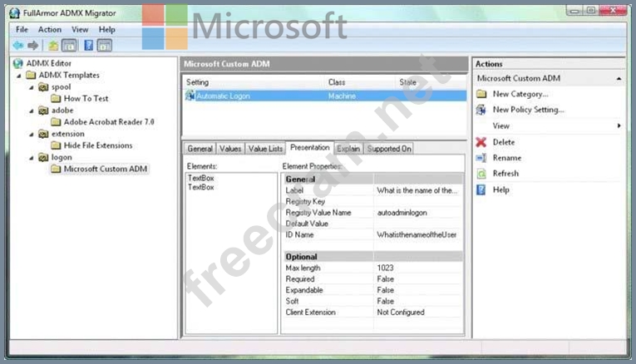Select the How To Test tree item

pyautogui.click(x=86, y=99)
